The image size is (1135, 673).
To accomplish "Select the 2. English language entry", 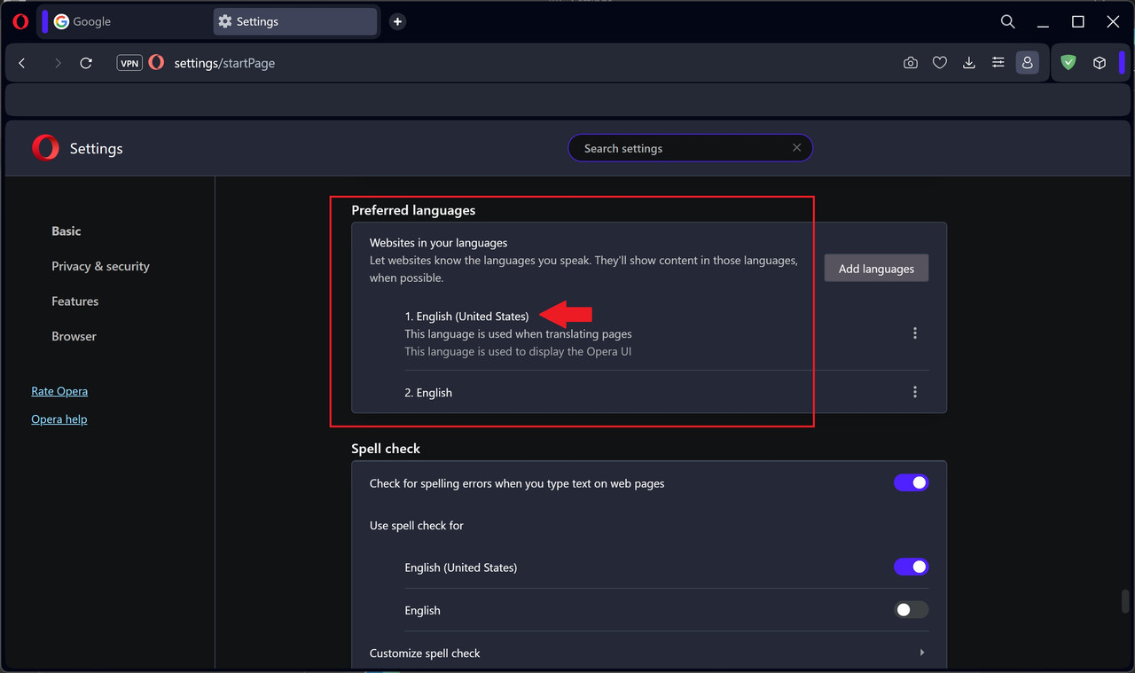I will (428, 393).
